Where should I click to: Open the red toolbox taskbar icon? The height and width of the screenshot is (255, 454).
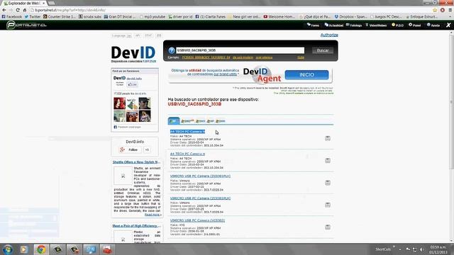pos(107,249)
